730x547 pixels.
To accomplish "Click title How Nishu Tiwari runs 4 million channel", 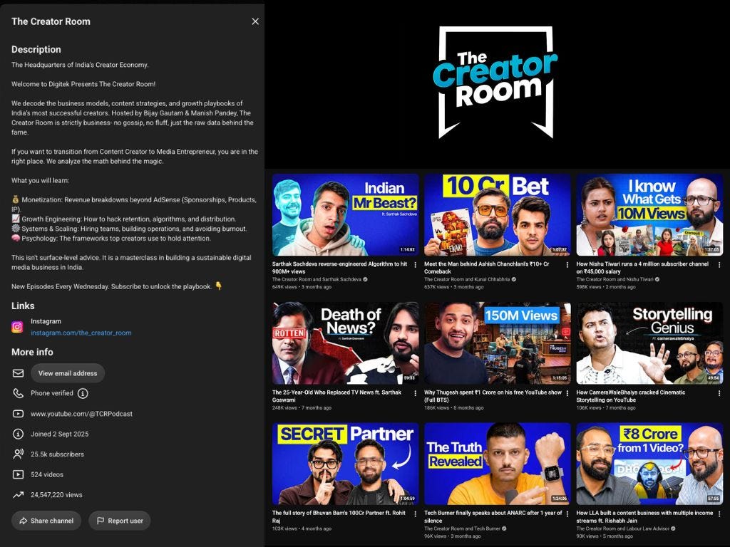I will 642,268.
